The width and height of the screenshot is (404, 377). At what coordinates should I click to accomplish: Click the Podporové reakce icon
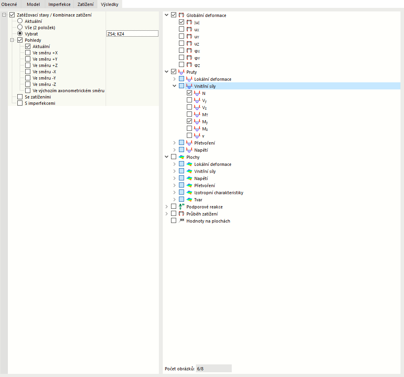181,206
